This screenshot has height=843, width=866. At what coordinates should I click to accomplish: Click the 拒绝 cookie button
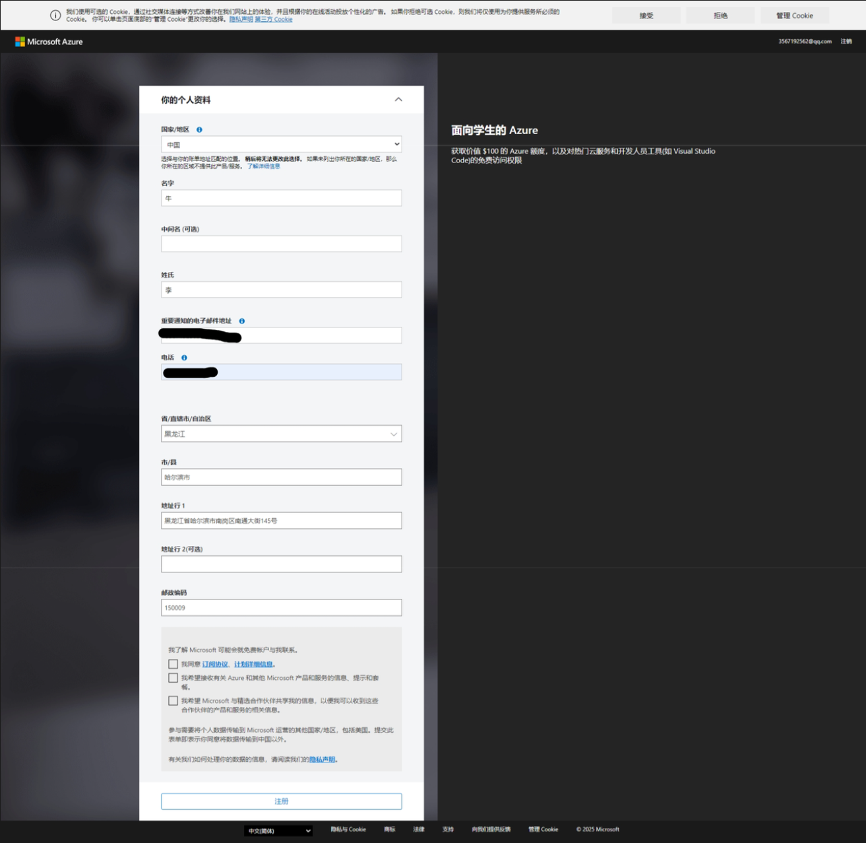[720, 15]
